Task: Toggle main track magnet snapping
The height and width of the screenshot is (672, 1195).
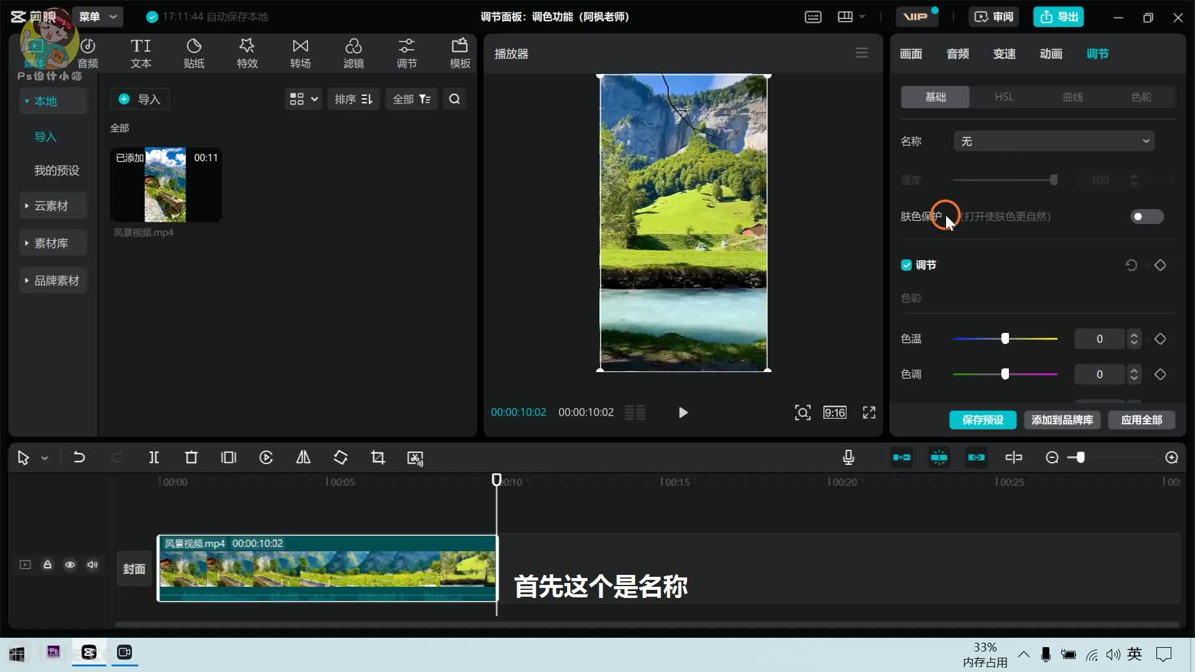Action: (901, 457)
